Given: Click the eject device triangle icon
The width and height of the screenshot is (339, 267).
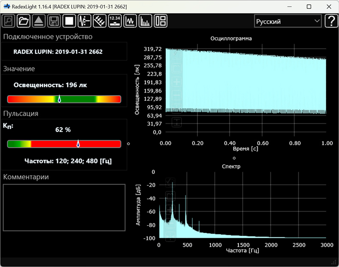Looking at the screenshot, I should (x=39, y=21).
